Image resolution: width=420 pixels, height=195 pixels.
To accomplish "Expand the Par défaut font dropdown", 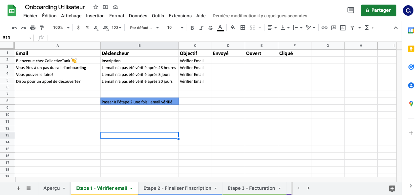I will pyautogui.click(x=144, y=28).
